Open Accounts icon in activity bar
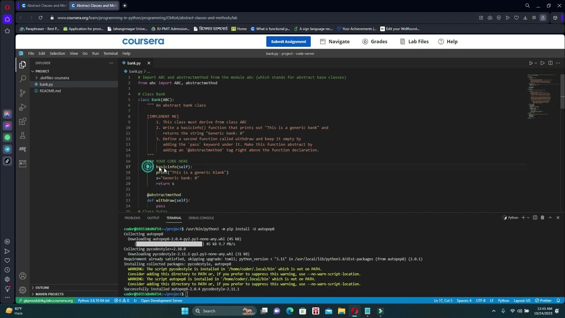 (x=23, y=276)
